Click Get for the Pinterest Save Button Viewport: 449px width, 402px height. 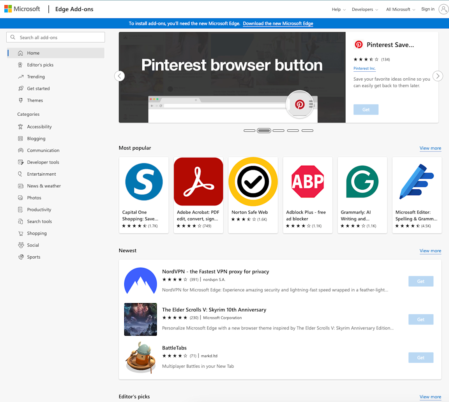coord(366,109)
